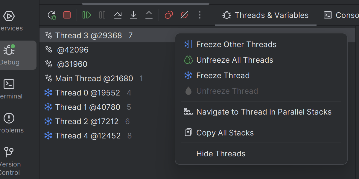Choose Navigate to Thread in Parallel Stacks
The height and width of the screenshot is (179, 359).
click(x=264, y=112)
